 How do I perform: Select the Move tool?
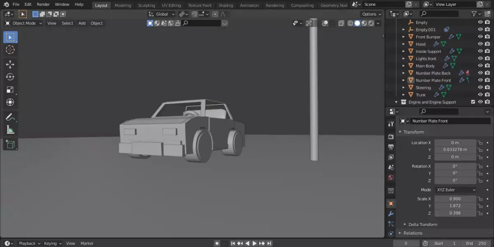coord(10,64)
